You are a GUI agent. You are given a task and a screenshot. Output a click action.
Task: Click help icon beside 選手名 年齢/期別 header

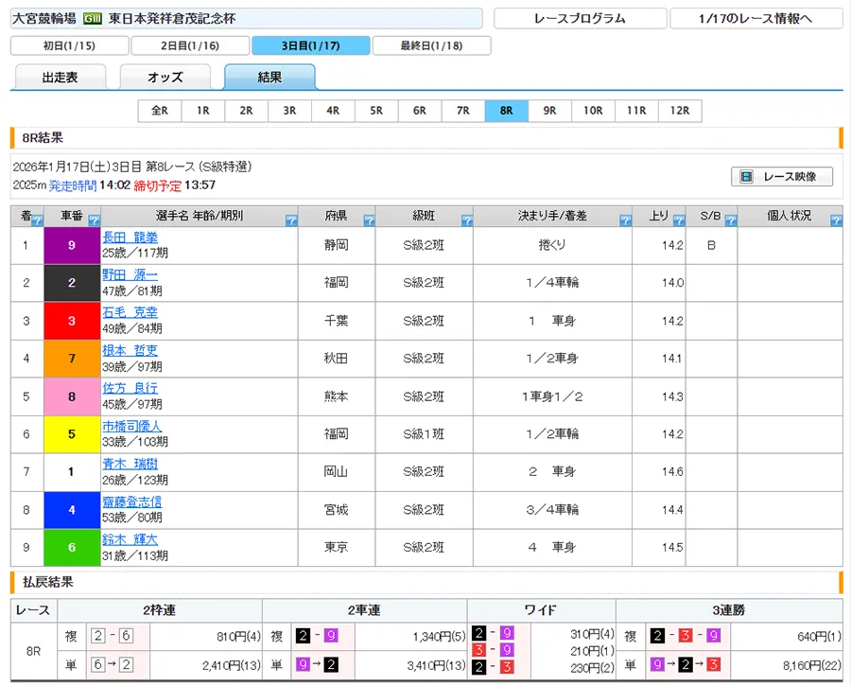pos(290,220)
